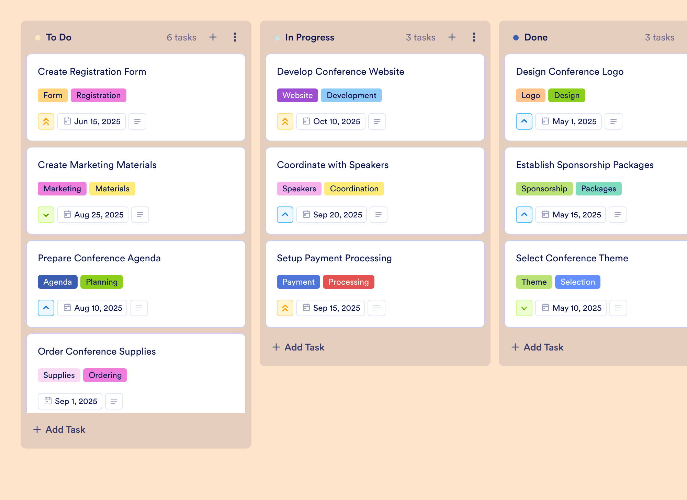
Task: Click Add Task under In Progress column
Action: [298, 347]
